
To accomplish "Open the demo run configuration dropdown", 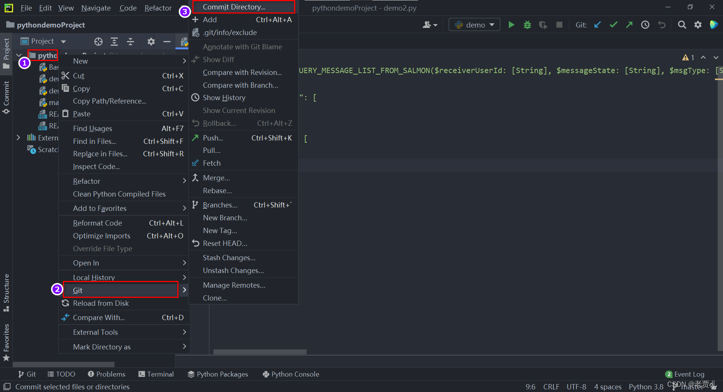I will [x=474, y=25].
